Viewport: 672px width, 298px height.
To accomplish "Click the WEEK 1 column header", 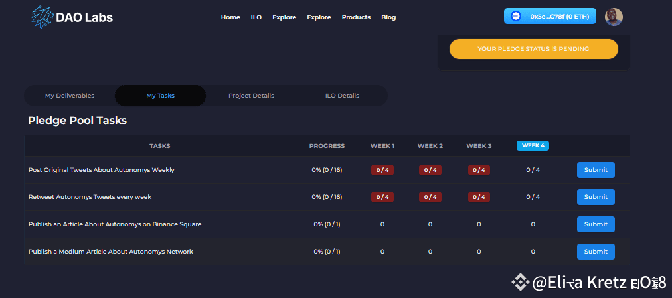I will (x=382, y=146).
